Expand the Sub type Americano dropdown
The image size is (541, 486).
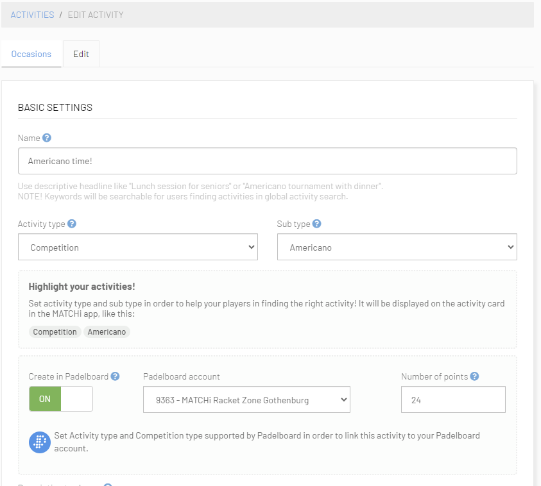(x=397, y=247)
